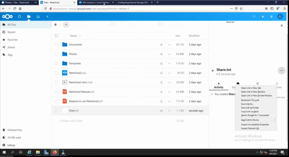Check the Nextcloud intro.mp4 checkbox

point(56,82)
